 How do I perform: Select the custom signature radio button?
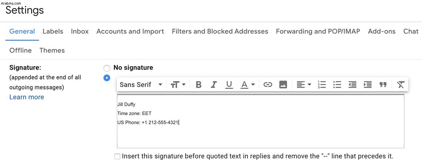click(107, 79)
